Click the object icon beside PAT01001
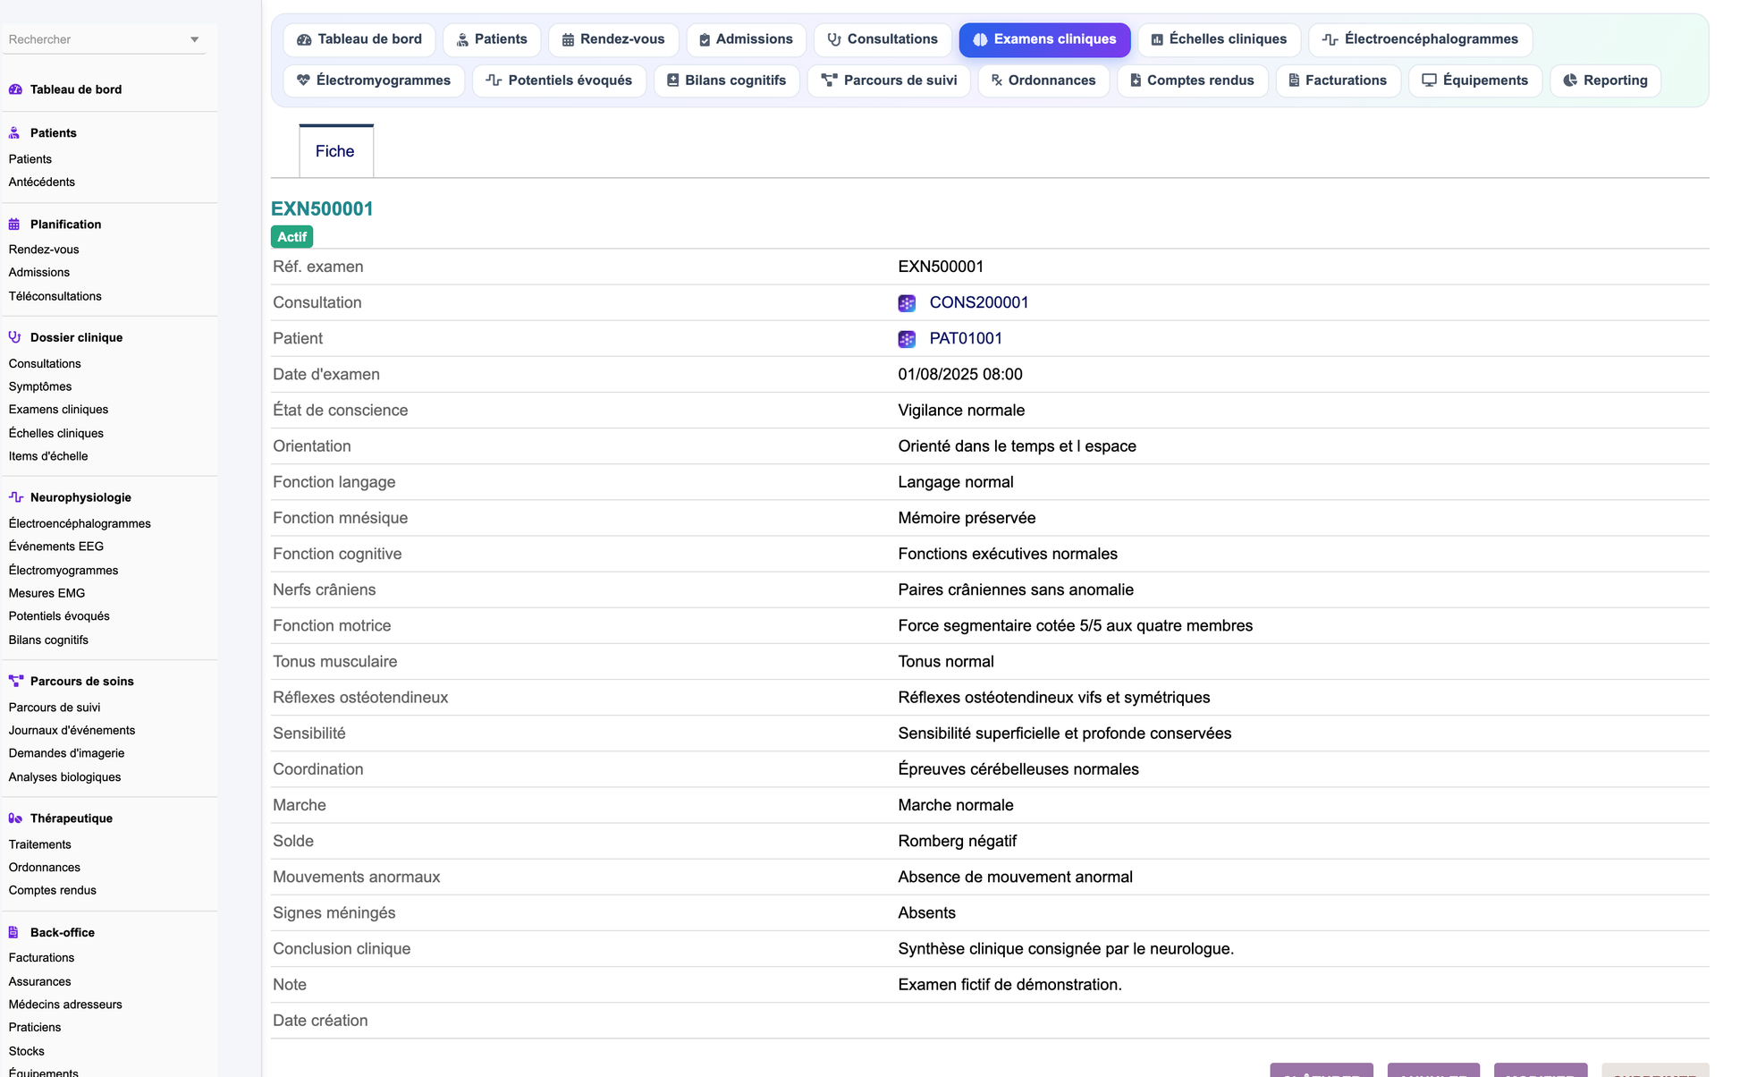The width and height of the screenshot is (1740, 1077). [907, 339]
